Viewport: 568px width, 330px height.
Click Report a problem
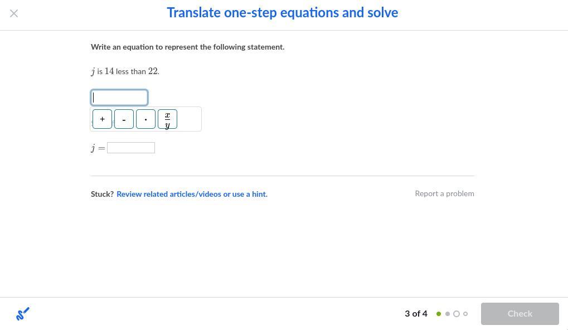tap(444, 193)
